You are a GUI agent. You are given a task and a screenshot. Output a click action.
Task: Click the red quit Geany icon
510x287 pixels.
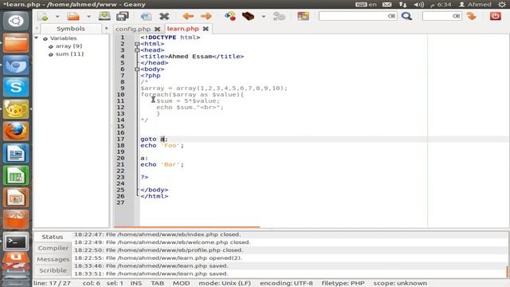tap(496, 16)
